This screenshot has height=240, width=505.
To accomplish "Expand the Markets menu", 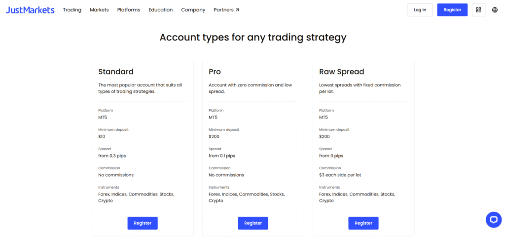I will pos(99,10).
